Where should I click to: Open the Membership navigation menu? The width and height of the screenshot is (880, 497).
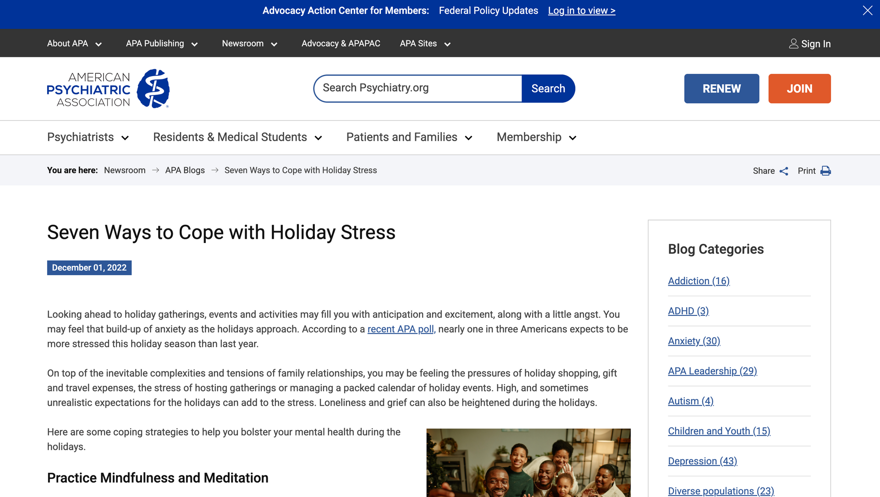(536, 137)
